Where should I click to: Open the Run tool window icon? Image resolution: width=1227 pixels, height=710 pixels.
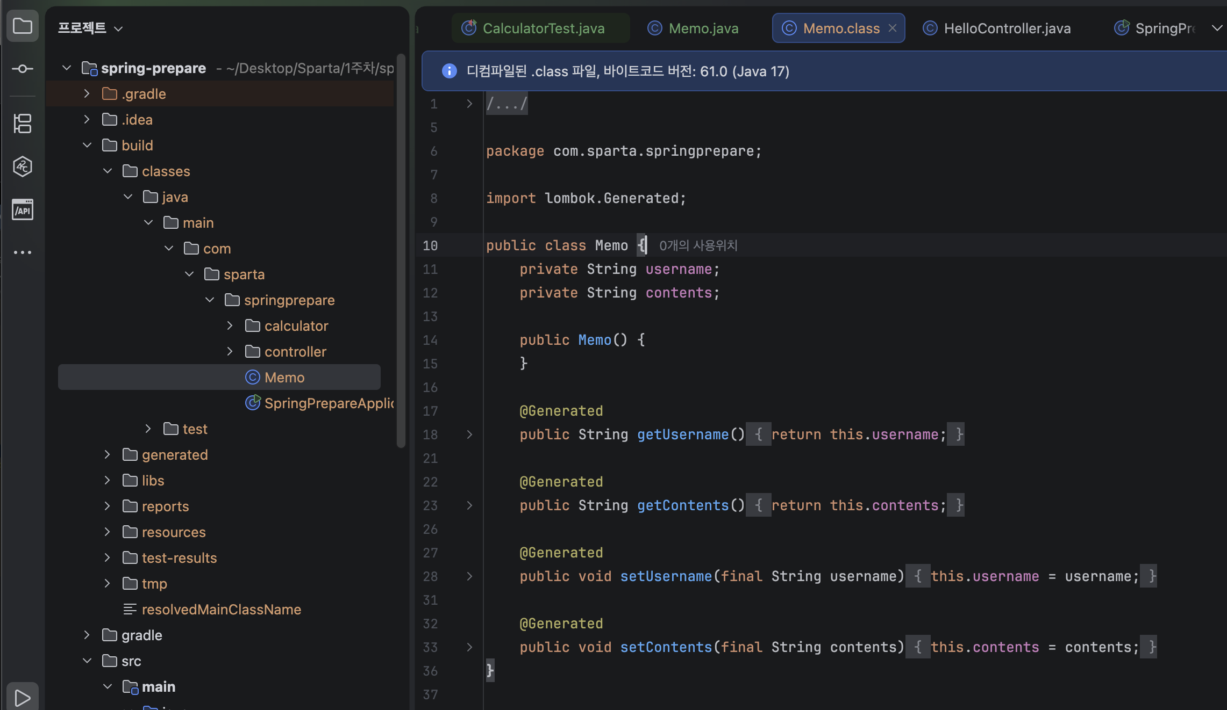(x=23, y=697)
